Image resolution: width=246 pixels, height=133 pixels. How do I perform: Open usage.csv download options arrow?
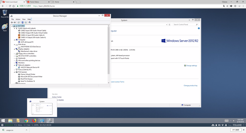coord(26,130)
